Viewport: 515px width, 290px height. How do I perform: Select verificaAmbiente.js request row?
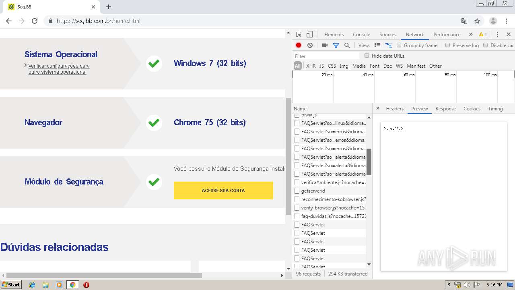[329, 182]
